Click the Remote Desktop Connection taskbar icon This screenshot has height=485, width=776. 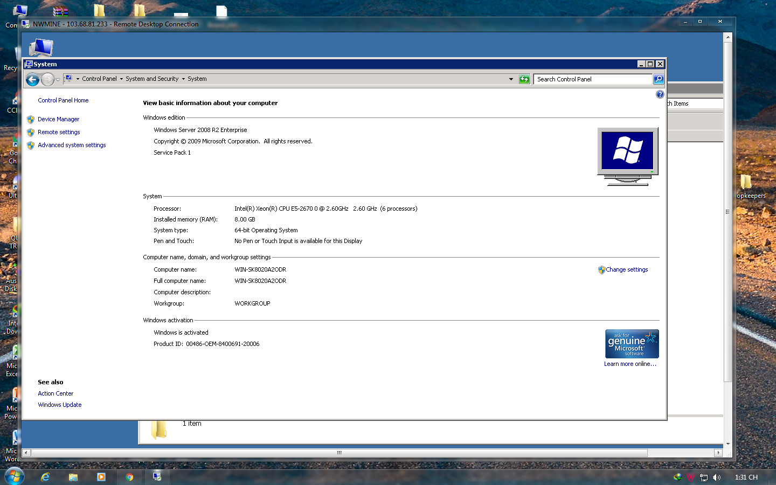(x=157, y=477)
